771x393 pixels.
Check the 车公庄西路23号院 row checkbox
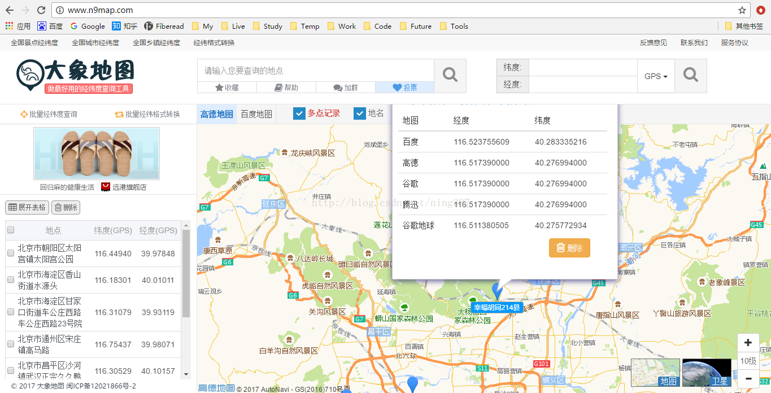[11, 312]
